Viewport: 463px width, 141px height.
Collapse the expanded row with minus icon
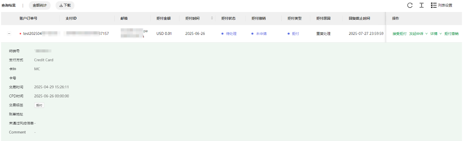tap(9, 34)
